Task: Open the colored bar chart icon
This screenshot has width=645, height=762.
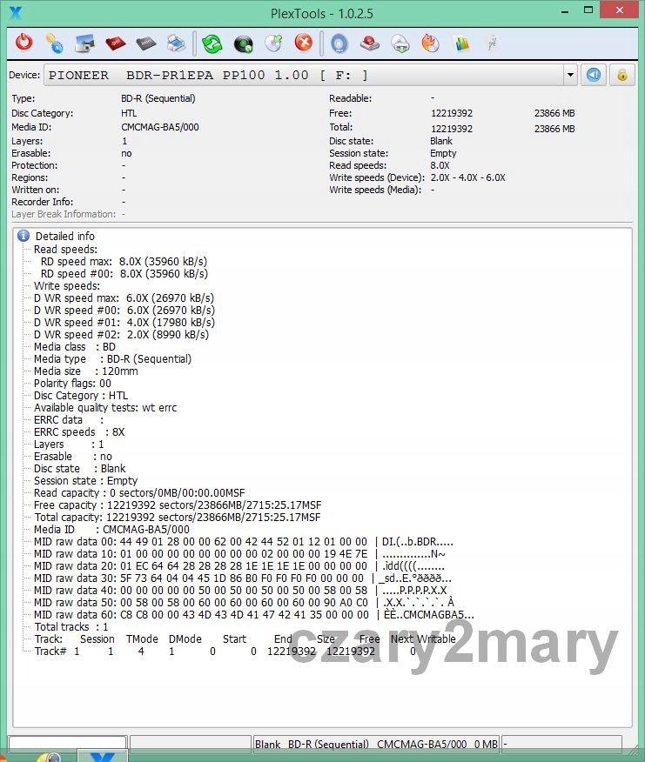Action: 461,43
